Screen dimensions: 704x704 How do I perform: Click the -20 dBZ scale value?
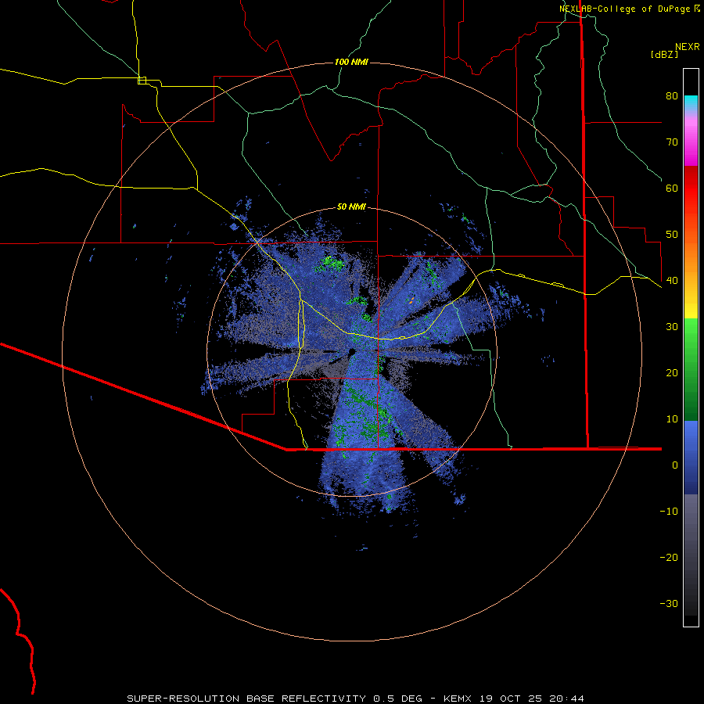click(669, 558)
